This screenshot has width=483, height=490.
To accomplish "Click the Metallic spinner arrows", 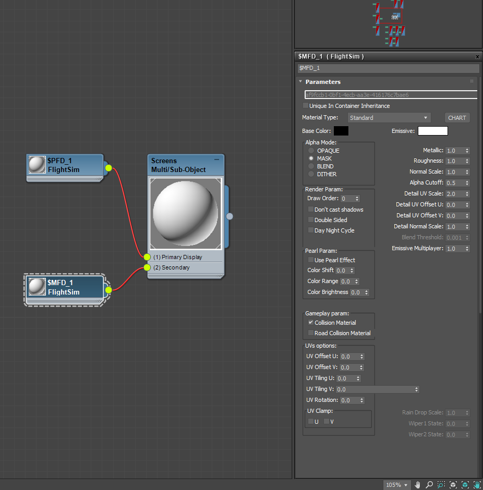I will pos(467,151).
